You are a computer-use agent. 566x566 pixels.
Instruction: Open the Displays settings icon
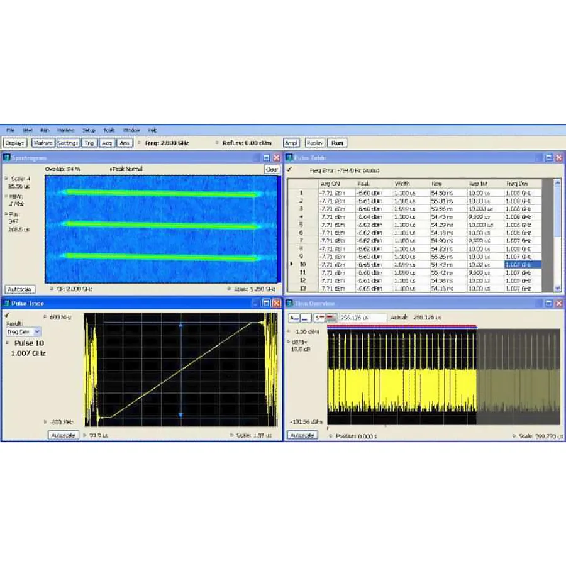pyautogui.click(x=14, y=143)
